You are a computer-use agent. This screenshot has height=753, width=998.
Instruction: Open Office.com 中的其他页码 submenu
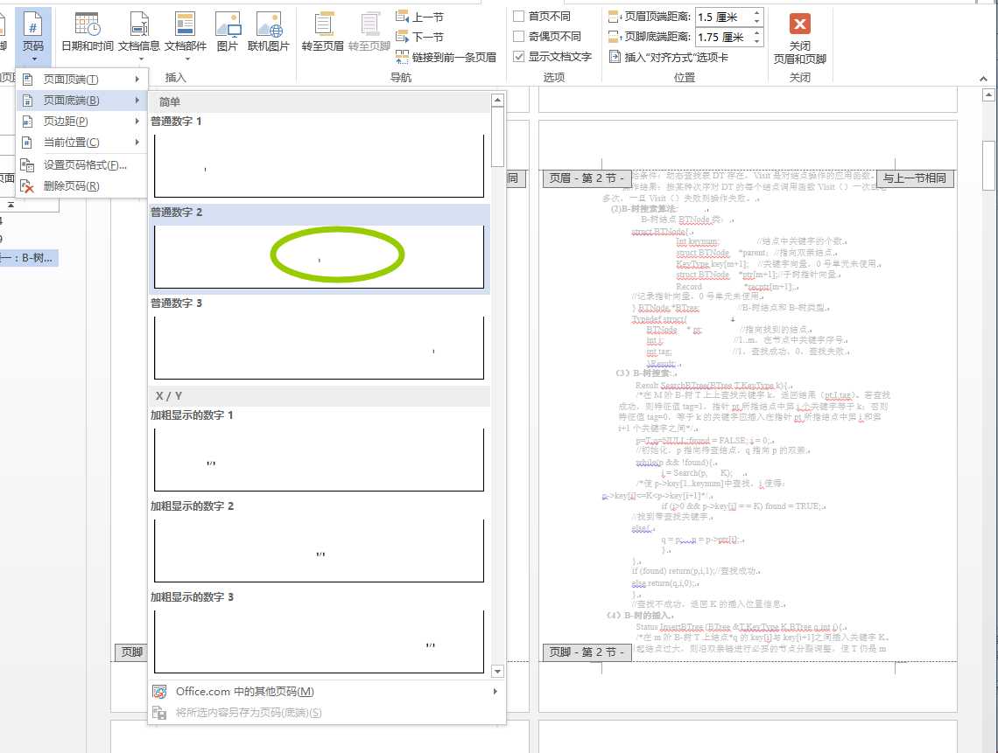click(327, 691)
